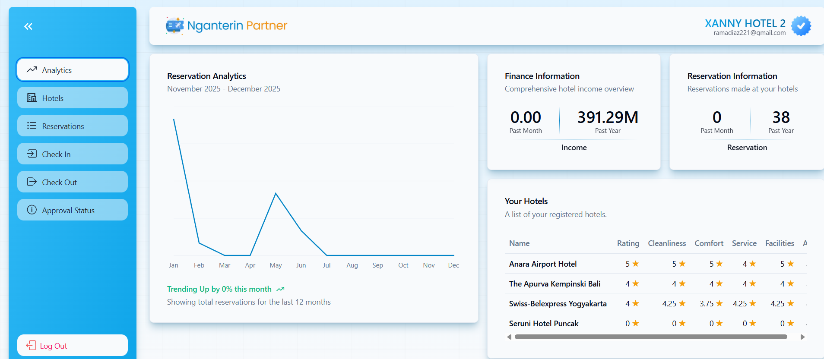Screen dimensions: 824x359
Task: Click November 2025 - December 2025 date range
Action: point(224,89)
